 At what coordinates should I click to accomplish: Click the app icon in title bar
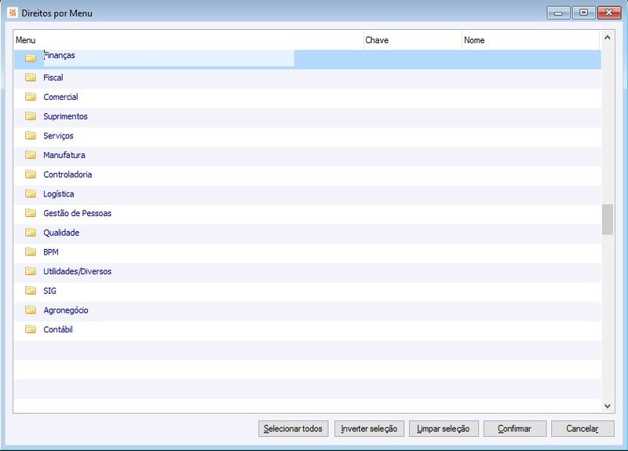(13, 13)
